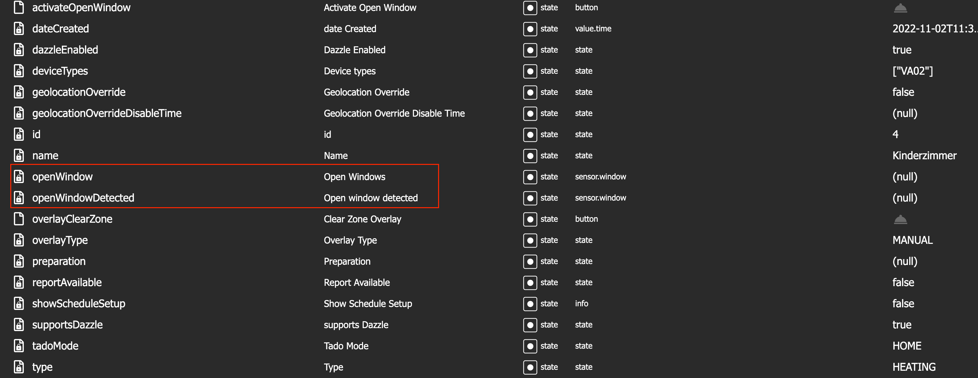Screen dimensions: 978x378
Task: Click the HEATING type value
Action: [x=914, y=367]
